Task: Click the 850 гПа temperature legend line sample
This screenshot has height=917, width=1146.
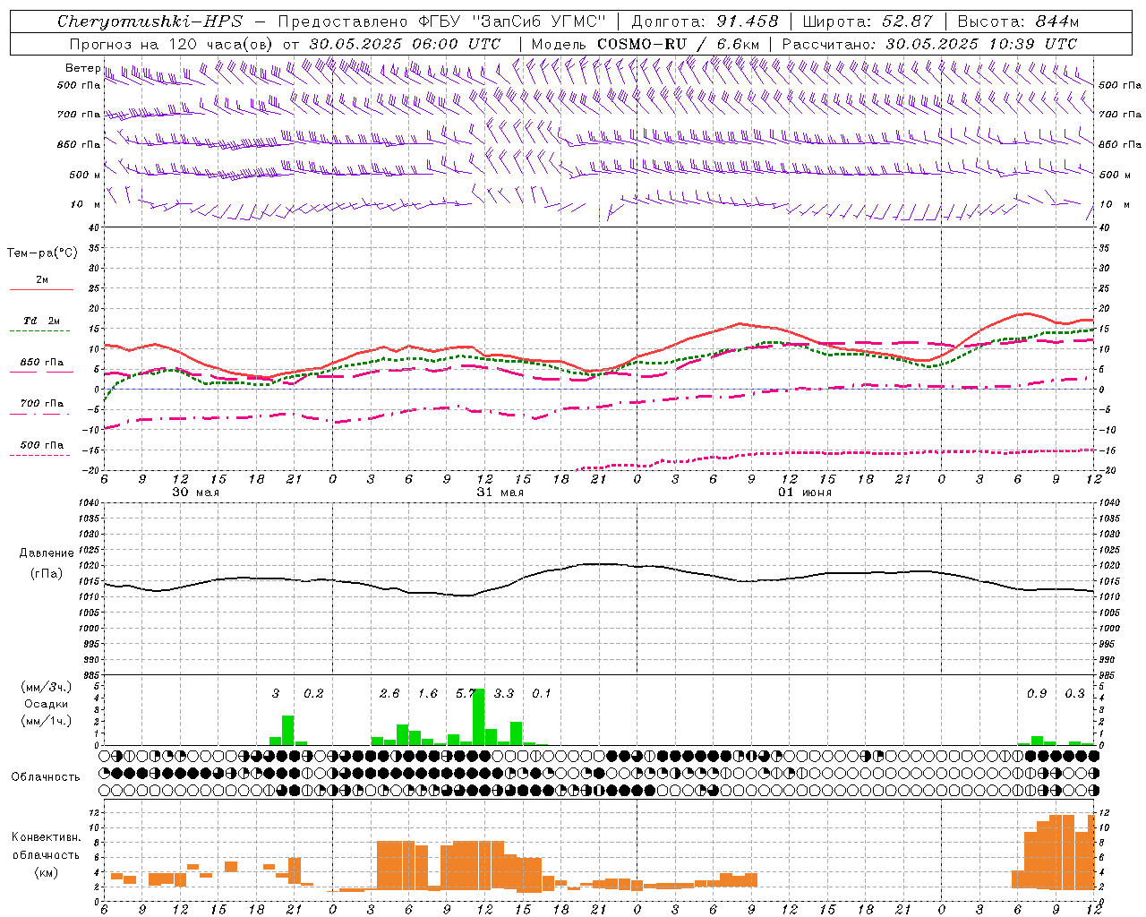Action: click(x=42, y=372)
